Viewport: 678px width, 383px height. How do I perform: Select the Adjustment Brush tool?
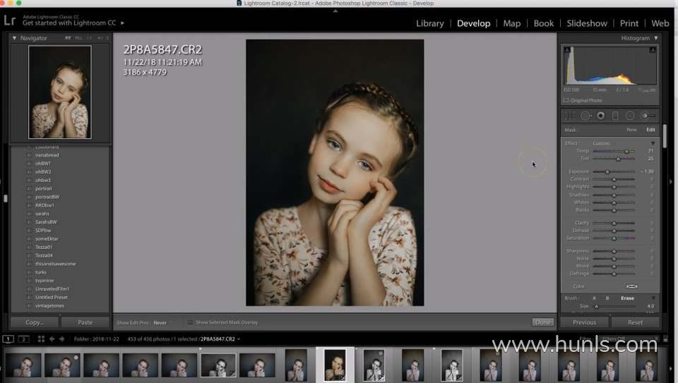[648, 116]
